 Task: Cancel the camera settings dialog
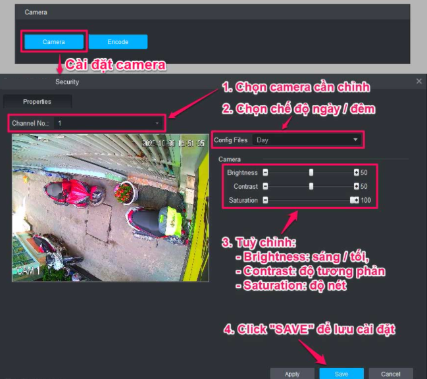(390, 373)
